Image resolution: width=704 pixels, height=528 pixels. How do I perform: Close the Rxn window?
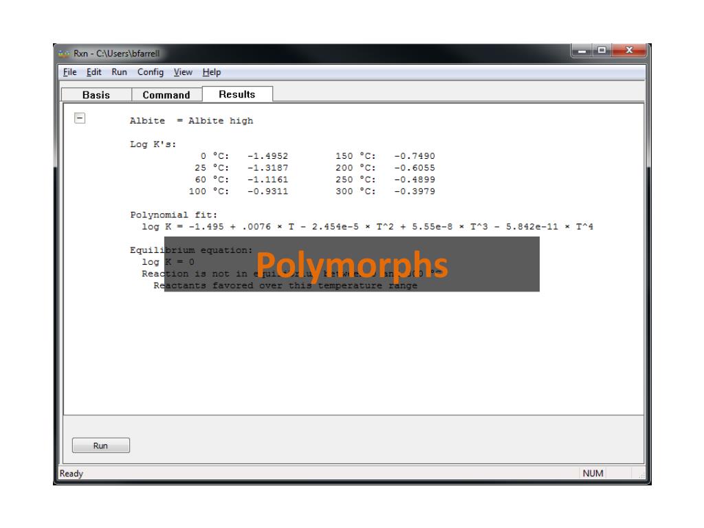(629, 50)
